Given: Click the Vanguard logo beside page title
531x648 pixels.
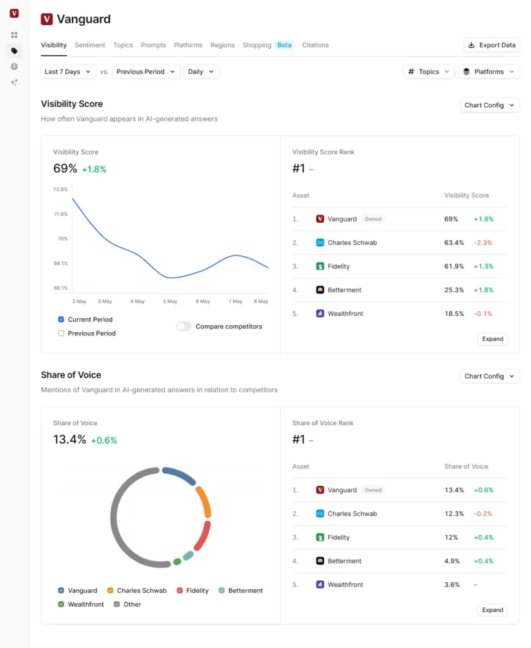Looking at the screenshot, I should (x=47, y=19).
